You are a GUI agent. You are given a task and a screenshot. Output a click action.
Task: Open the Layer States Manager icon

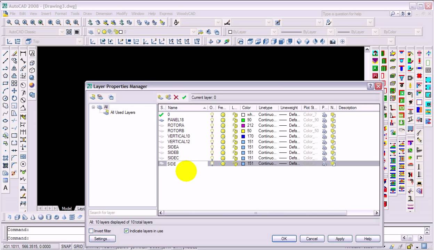coord(111,97)
